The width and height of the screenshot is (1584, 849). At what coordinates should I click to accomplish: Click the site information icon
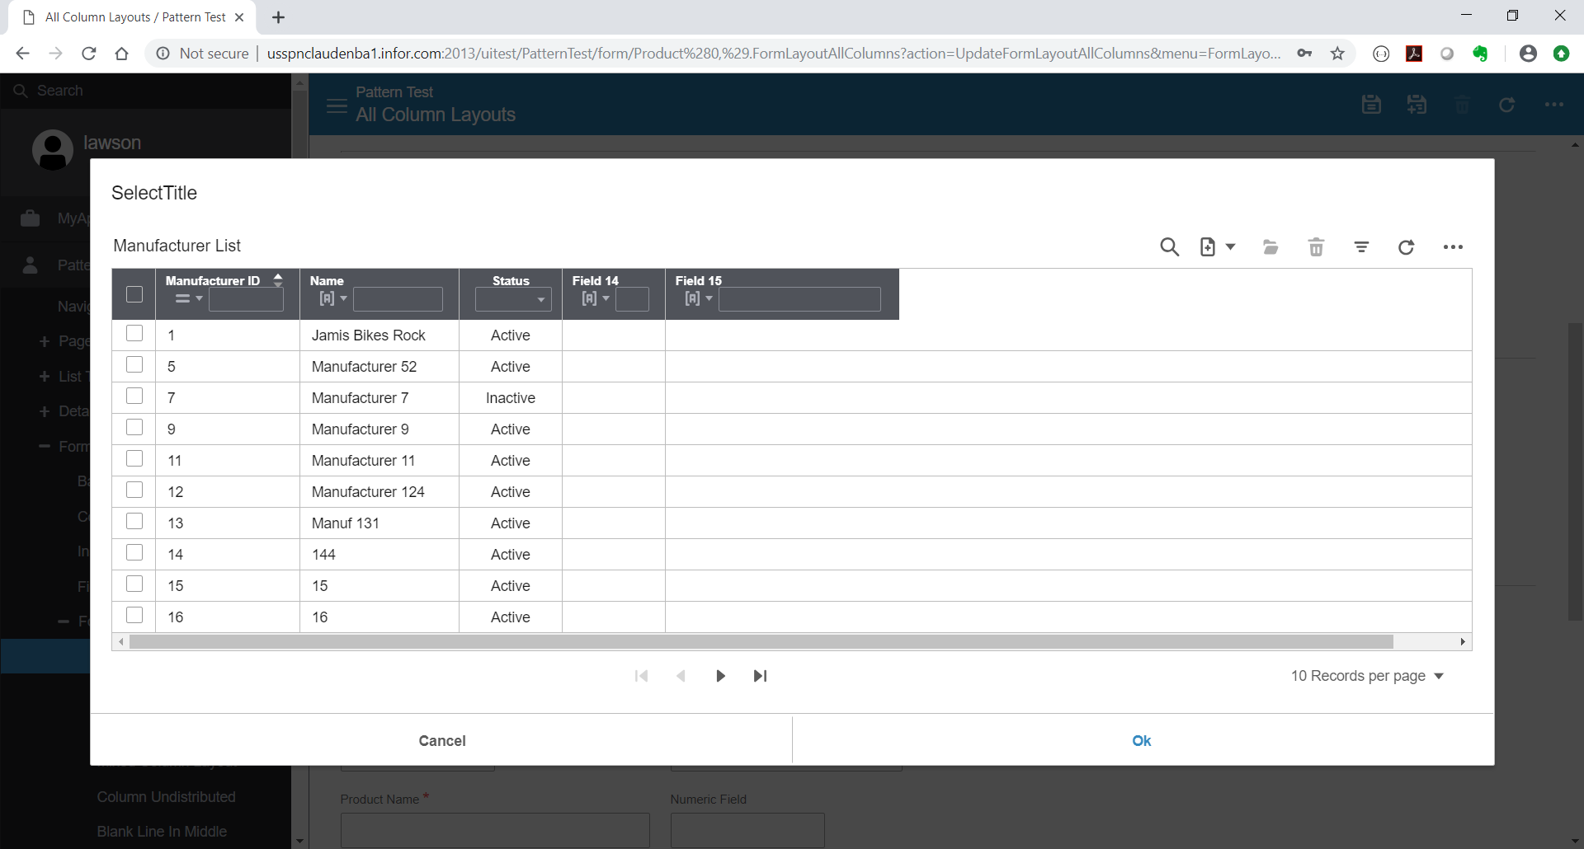tap(163, 54)
